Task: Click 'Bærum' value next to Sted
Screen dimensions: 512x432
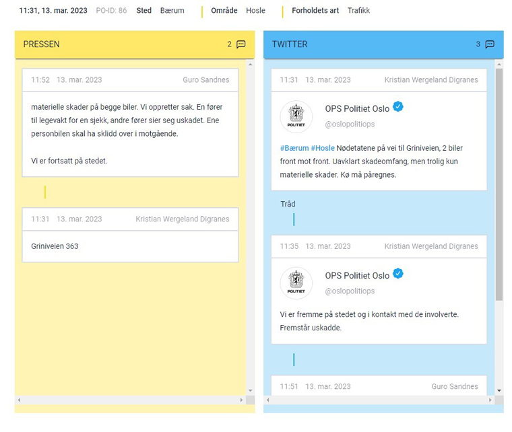Action: pyautogui.click(x=172, y=11)
